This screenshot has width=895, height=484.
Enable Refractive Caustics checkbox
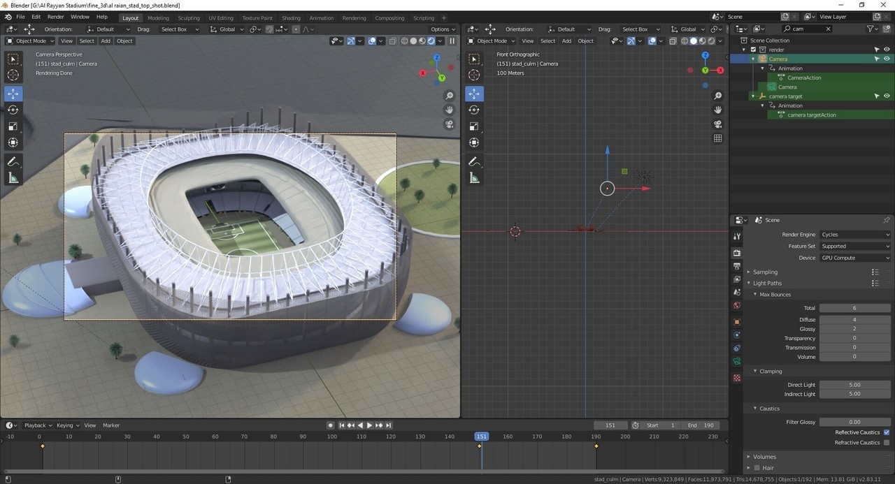tap(887, 443)
